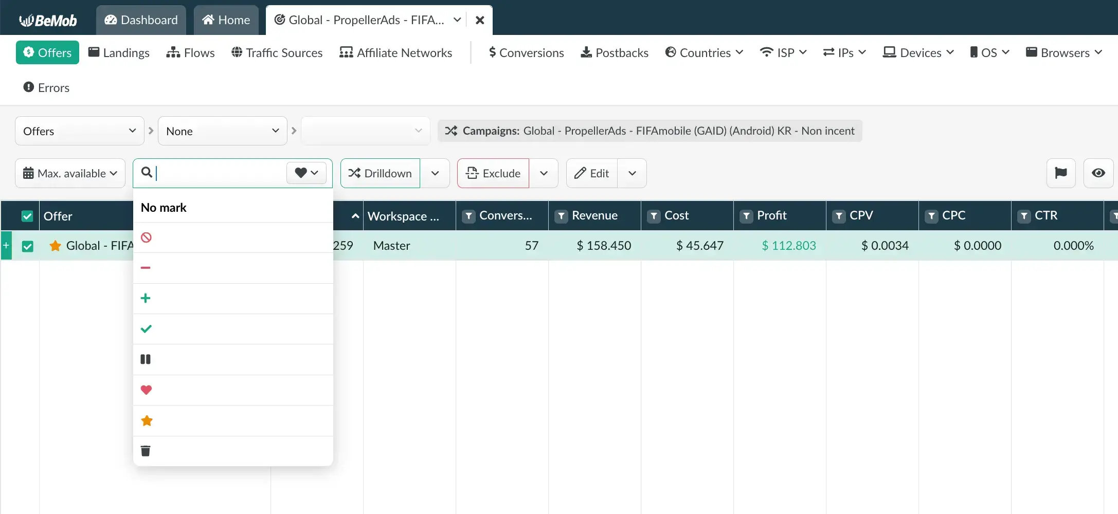The image size is (1118, 514).
Task: Select the red heart mark
Action: [146, 390]
